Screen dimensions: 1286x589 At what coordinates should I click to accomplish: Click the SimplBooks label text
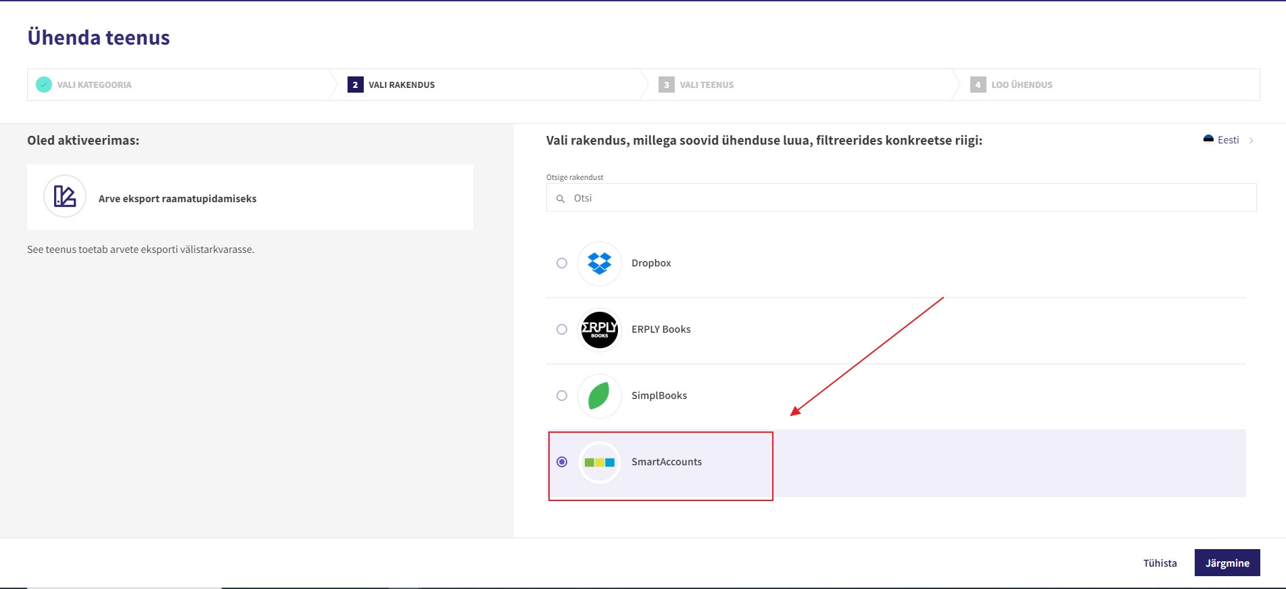point(659,396)
